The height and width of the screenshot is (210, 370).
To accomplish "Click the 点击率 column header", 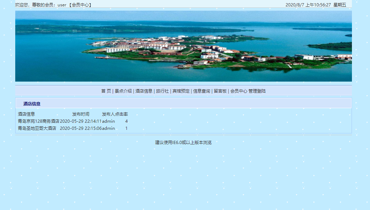I will 122,114.
